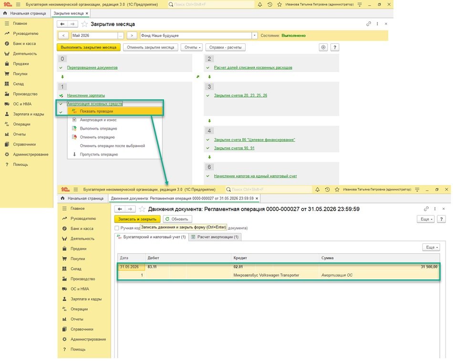Open Операции section in top sidebar
The width and height of the screenshot is (453, 361).
click(x=21, y=124)
